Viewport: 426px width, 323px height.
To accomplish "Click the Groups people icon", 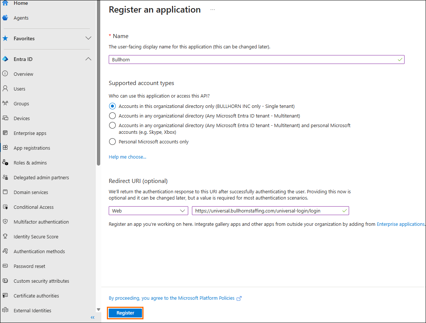I will pyautogui.click(x=5, y=103).
